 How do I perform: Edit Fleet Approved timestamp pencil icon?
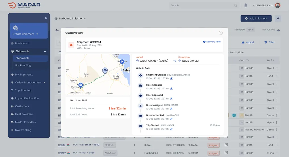(171, 99)
